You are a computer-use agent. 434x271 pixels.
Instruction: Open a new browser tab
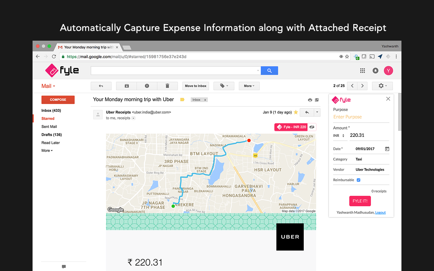[x=126, y=47]
